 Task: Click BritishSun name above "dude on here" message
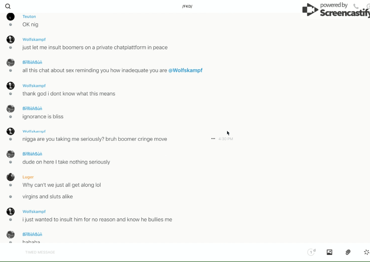(32, 154)
